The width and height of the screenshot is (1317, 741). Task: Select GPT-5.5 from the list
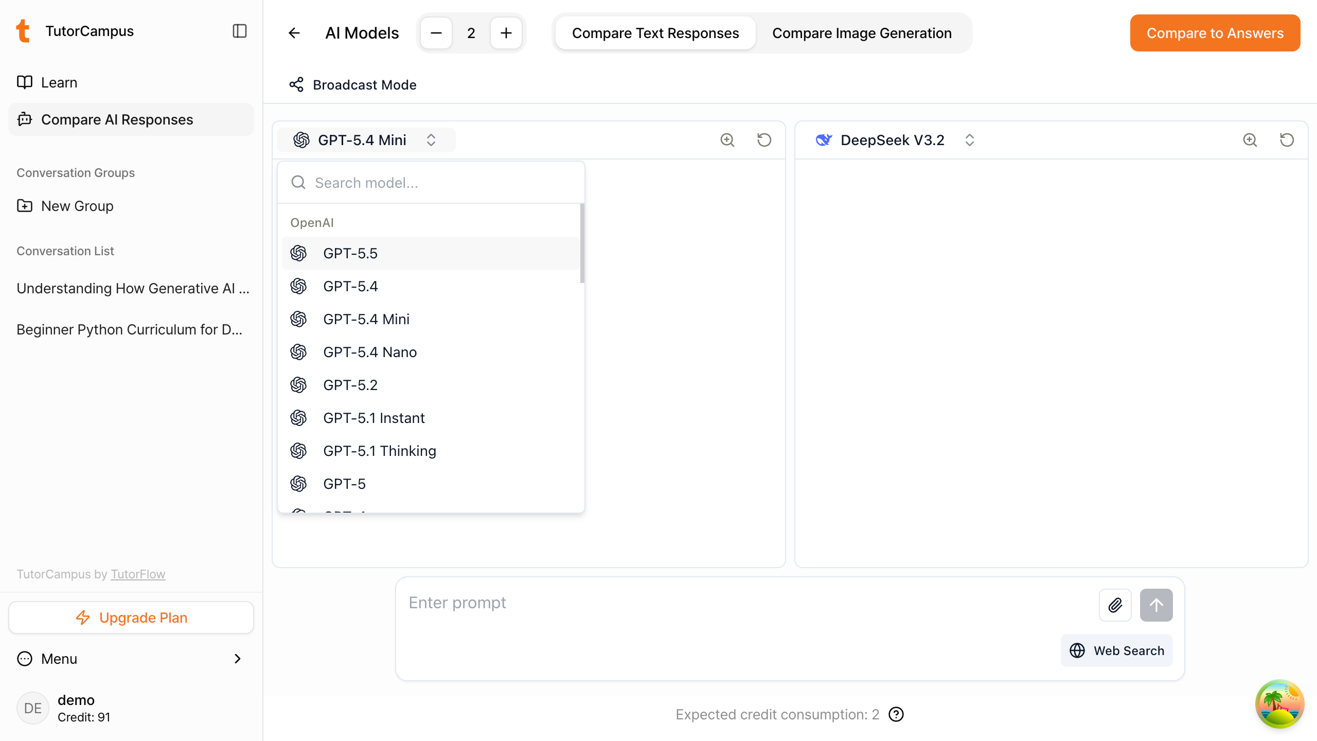431,253
